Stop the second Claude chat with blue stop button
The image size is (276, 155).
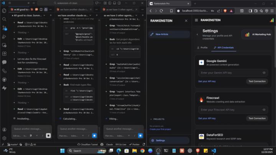(94, 135)
